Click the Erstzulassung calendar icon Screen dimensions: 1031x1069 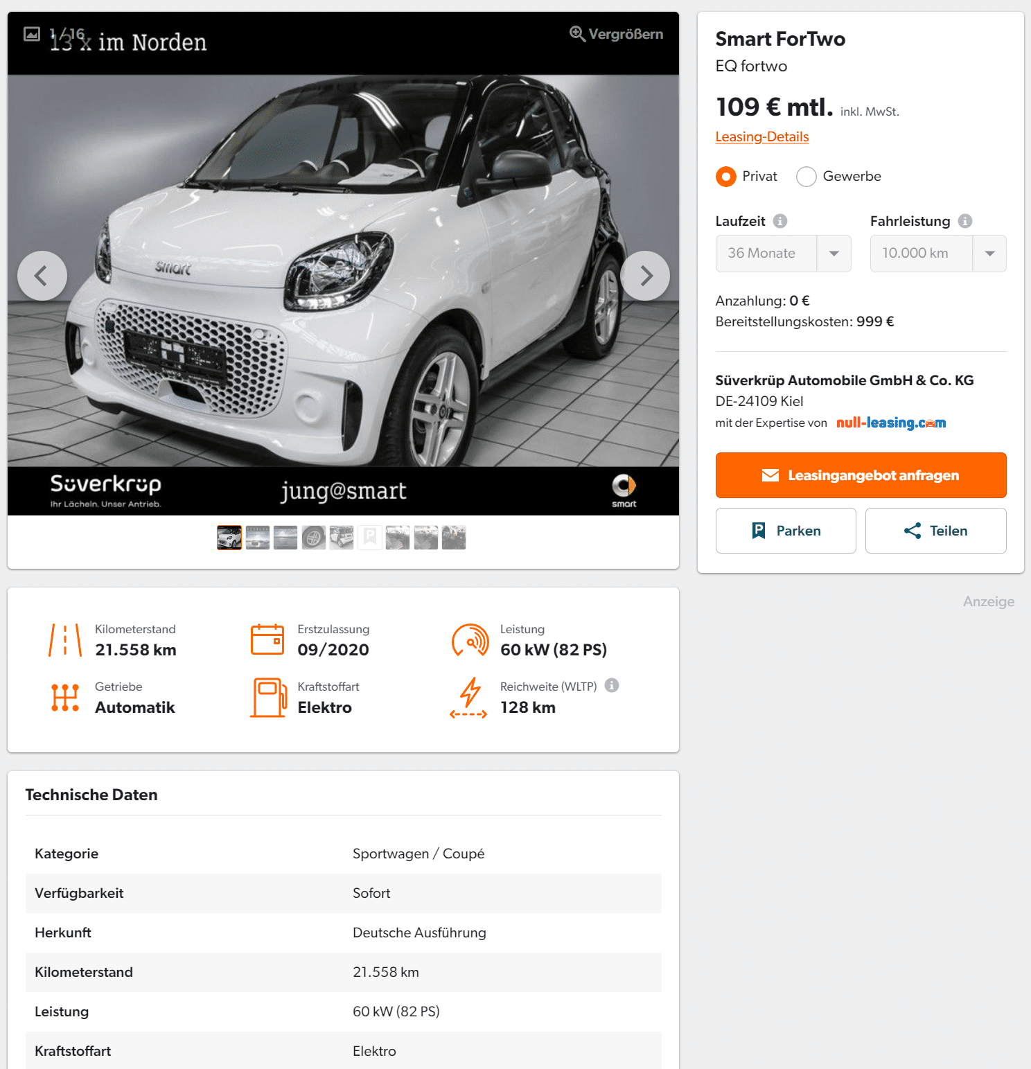tap(267, 639)
